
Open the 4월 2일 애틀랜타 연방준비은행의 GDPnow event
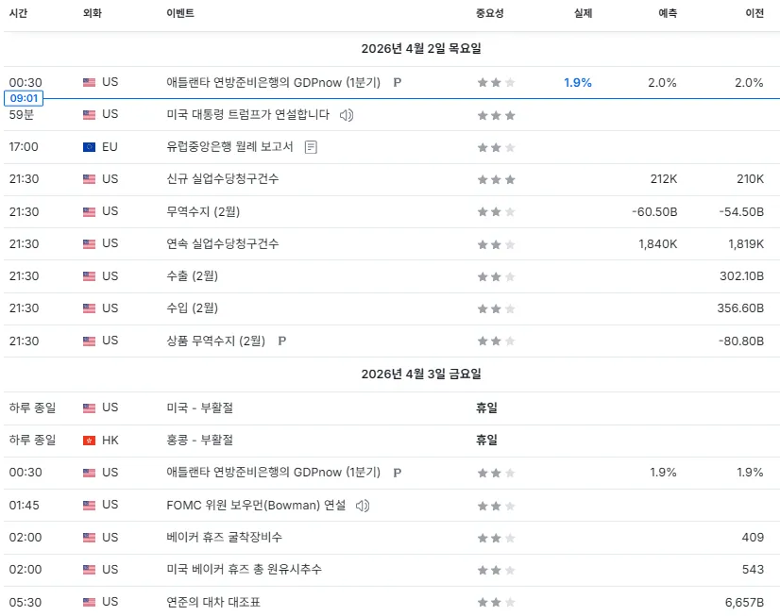(273, 82)
